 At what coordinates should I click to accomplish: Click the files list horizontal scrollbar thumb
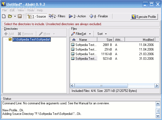pos(101,86)
